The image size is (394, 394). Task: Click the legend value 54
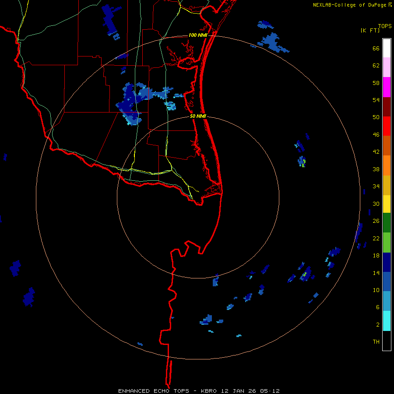pos(376,100)
